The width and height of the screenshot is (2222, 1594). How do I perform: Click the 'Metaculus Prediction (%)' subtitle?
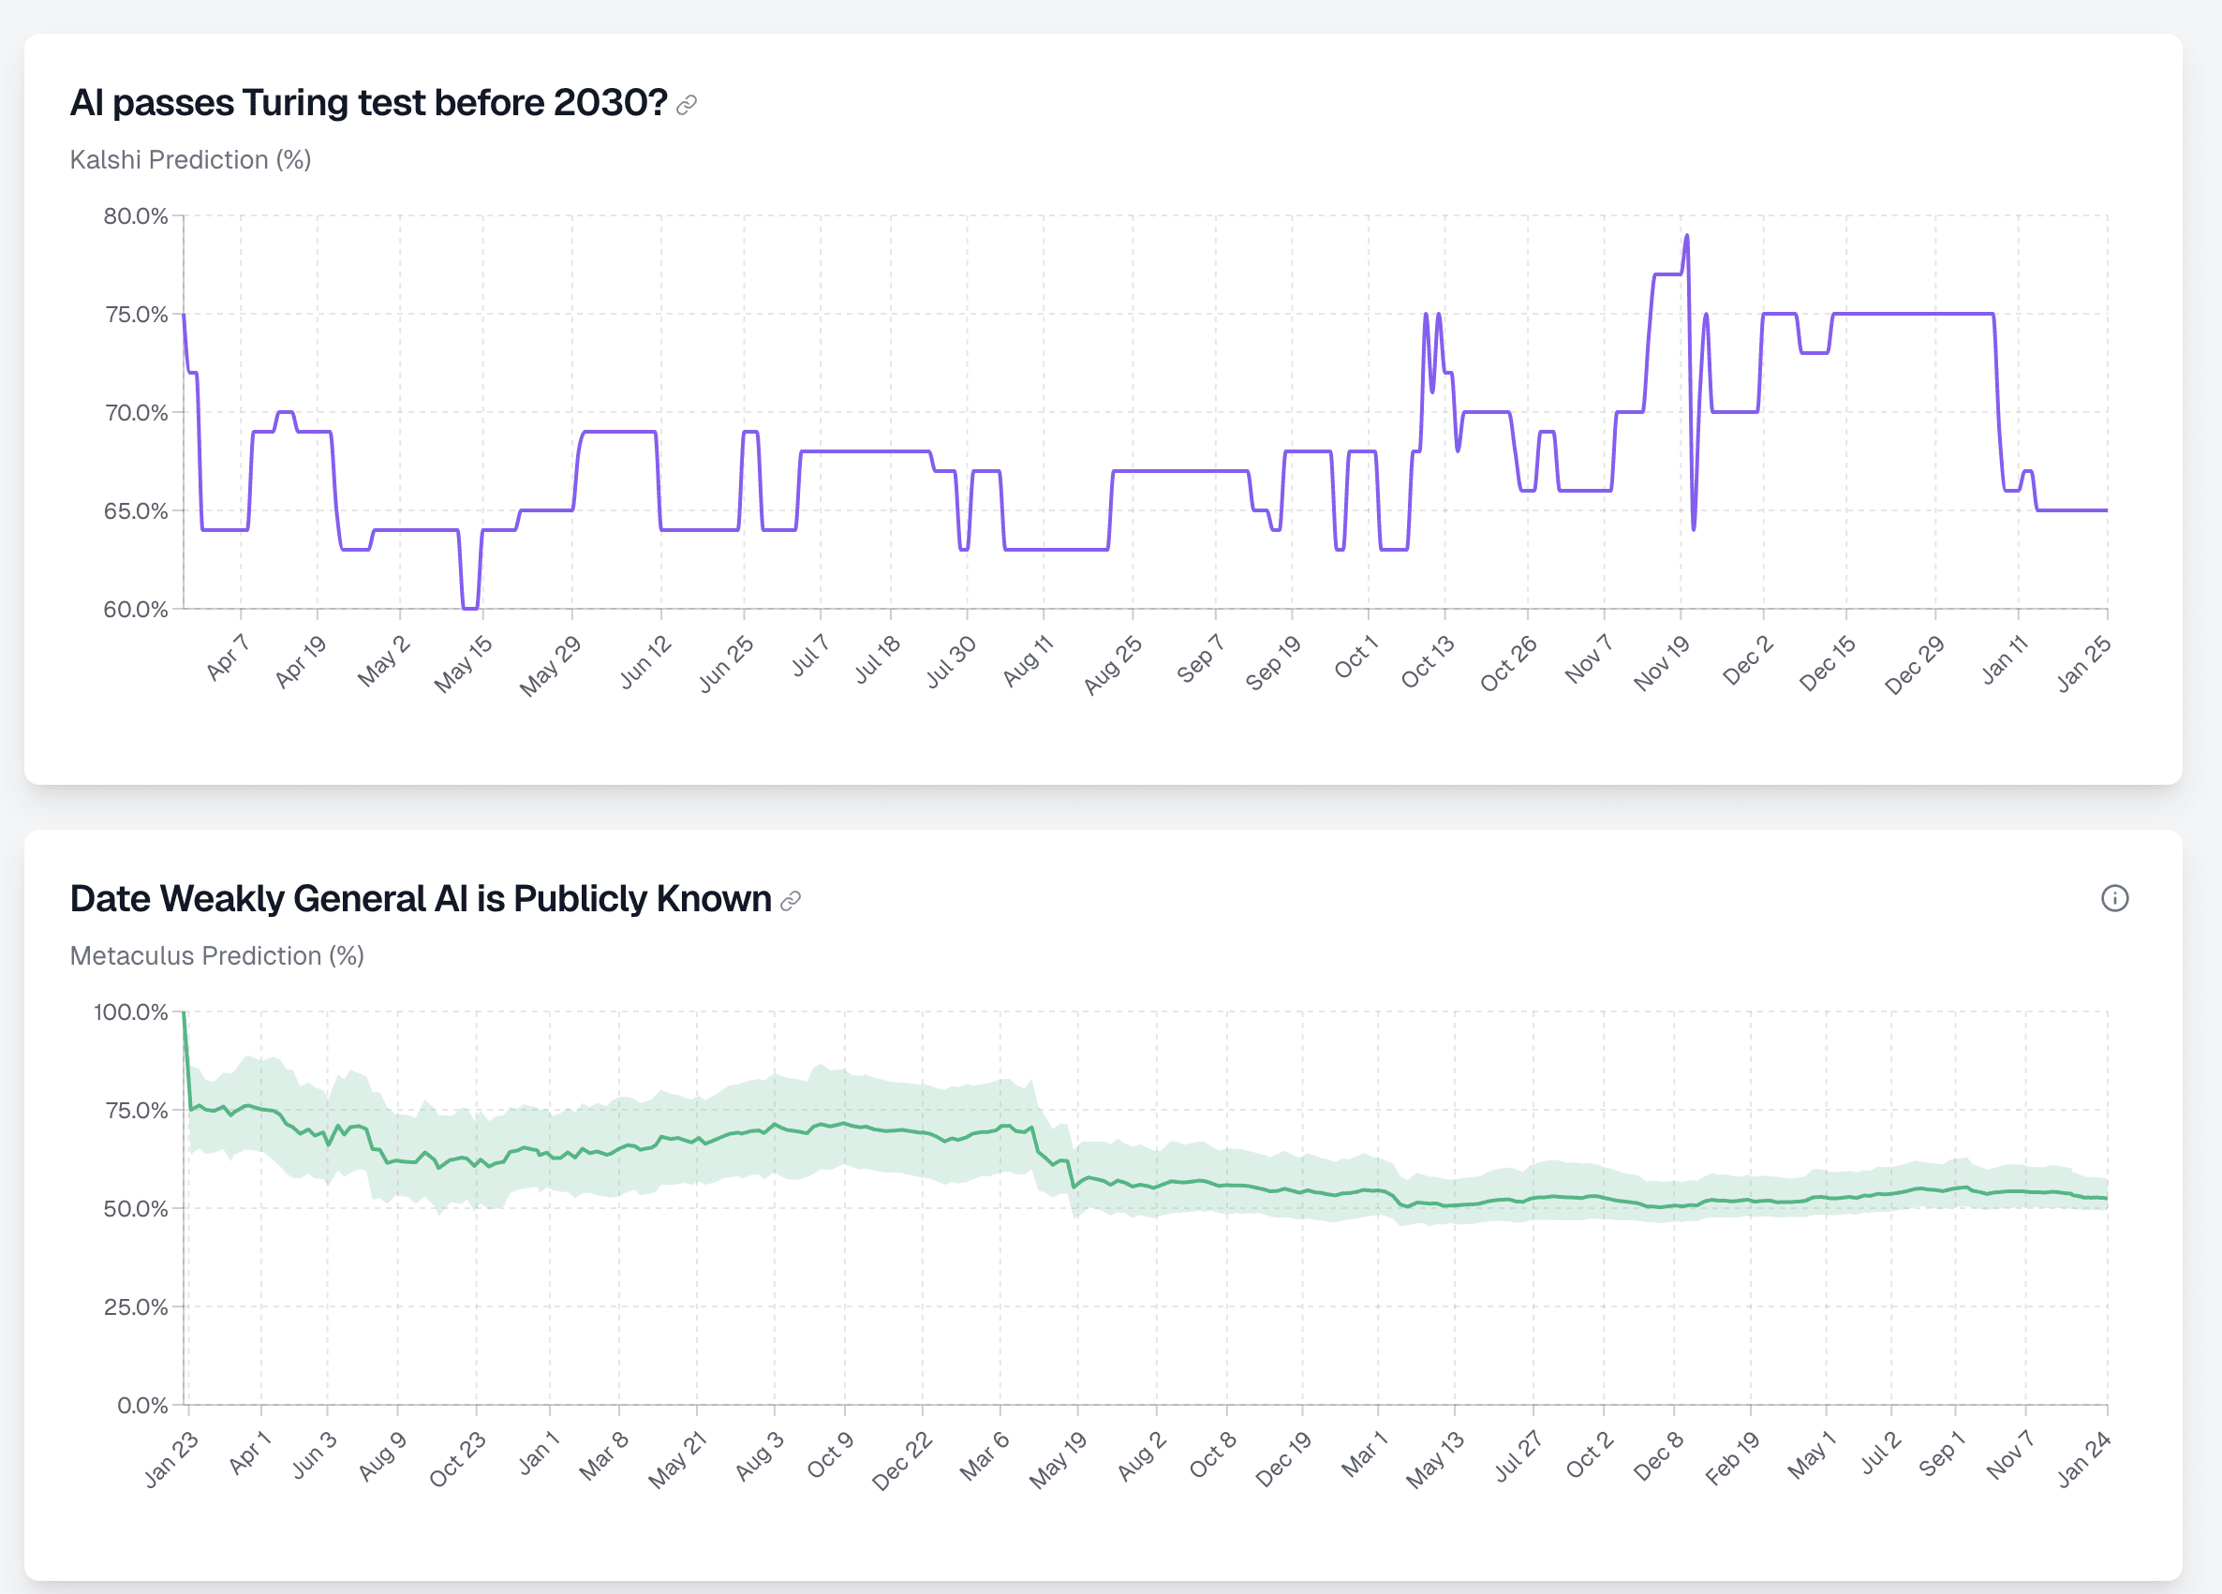click(x=216, y=955)
